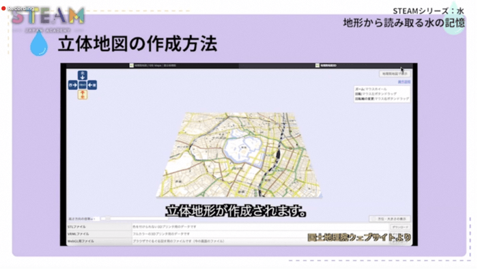The width and height of the screenshot is (478, 271).
Task: Click the 方位・大きさの表示 button
Action: (390, 219)
